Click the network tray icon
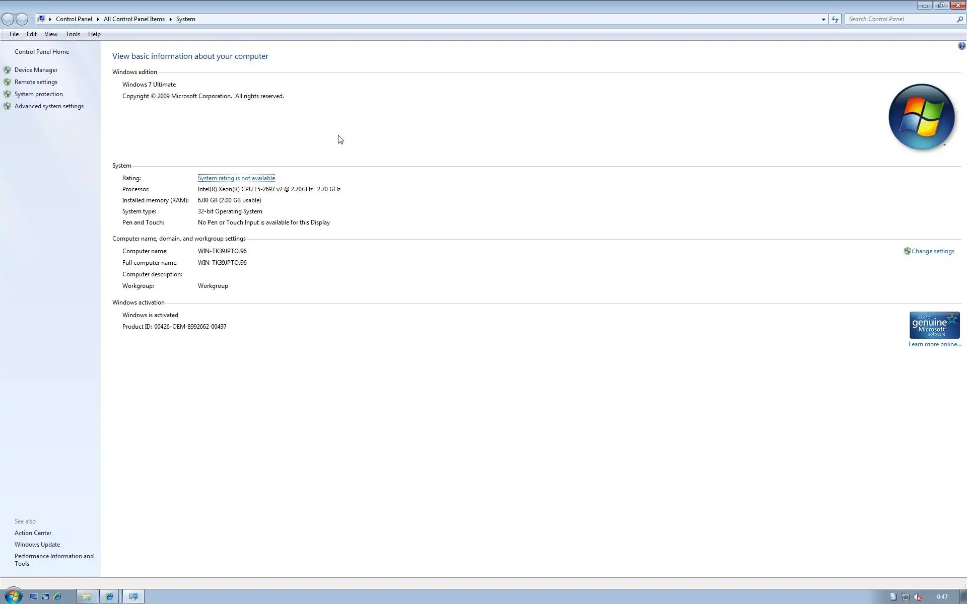 [x=905, y=597]
